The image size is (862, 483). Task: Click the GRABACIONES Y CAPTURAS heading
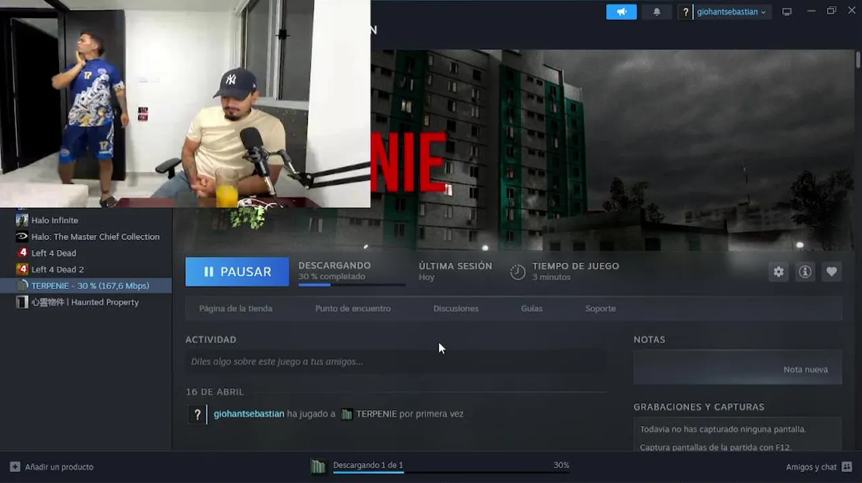pyautogui.click(x=699, y=407)
